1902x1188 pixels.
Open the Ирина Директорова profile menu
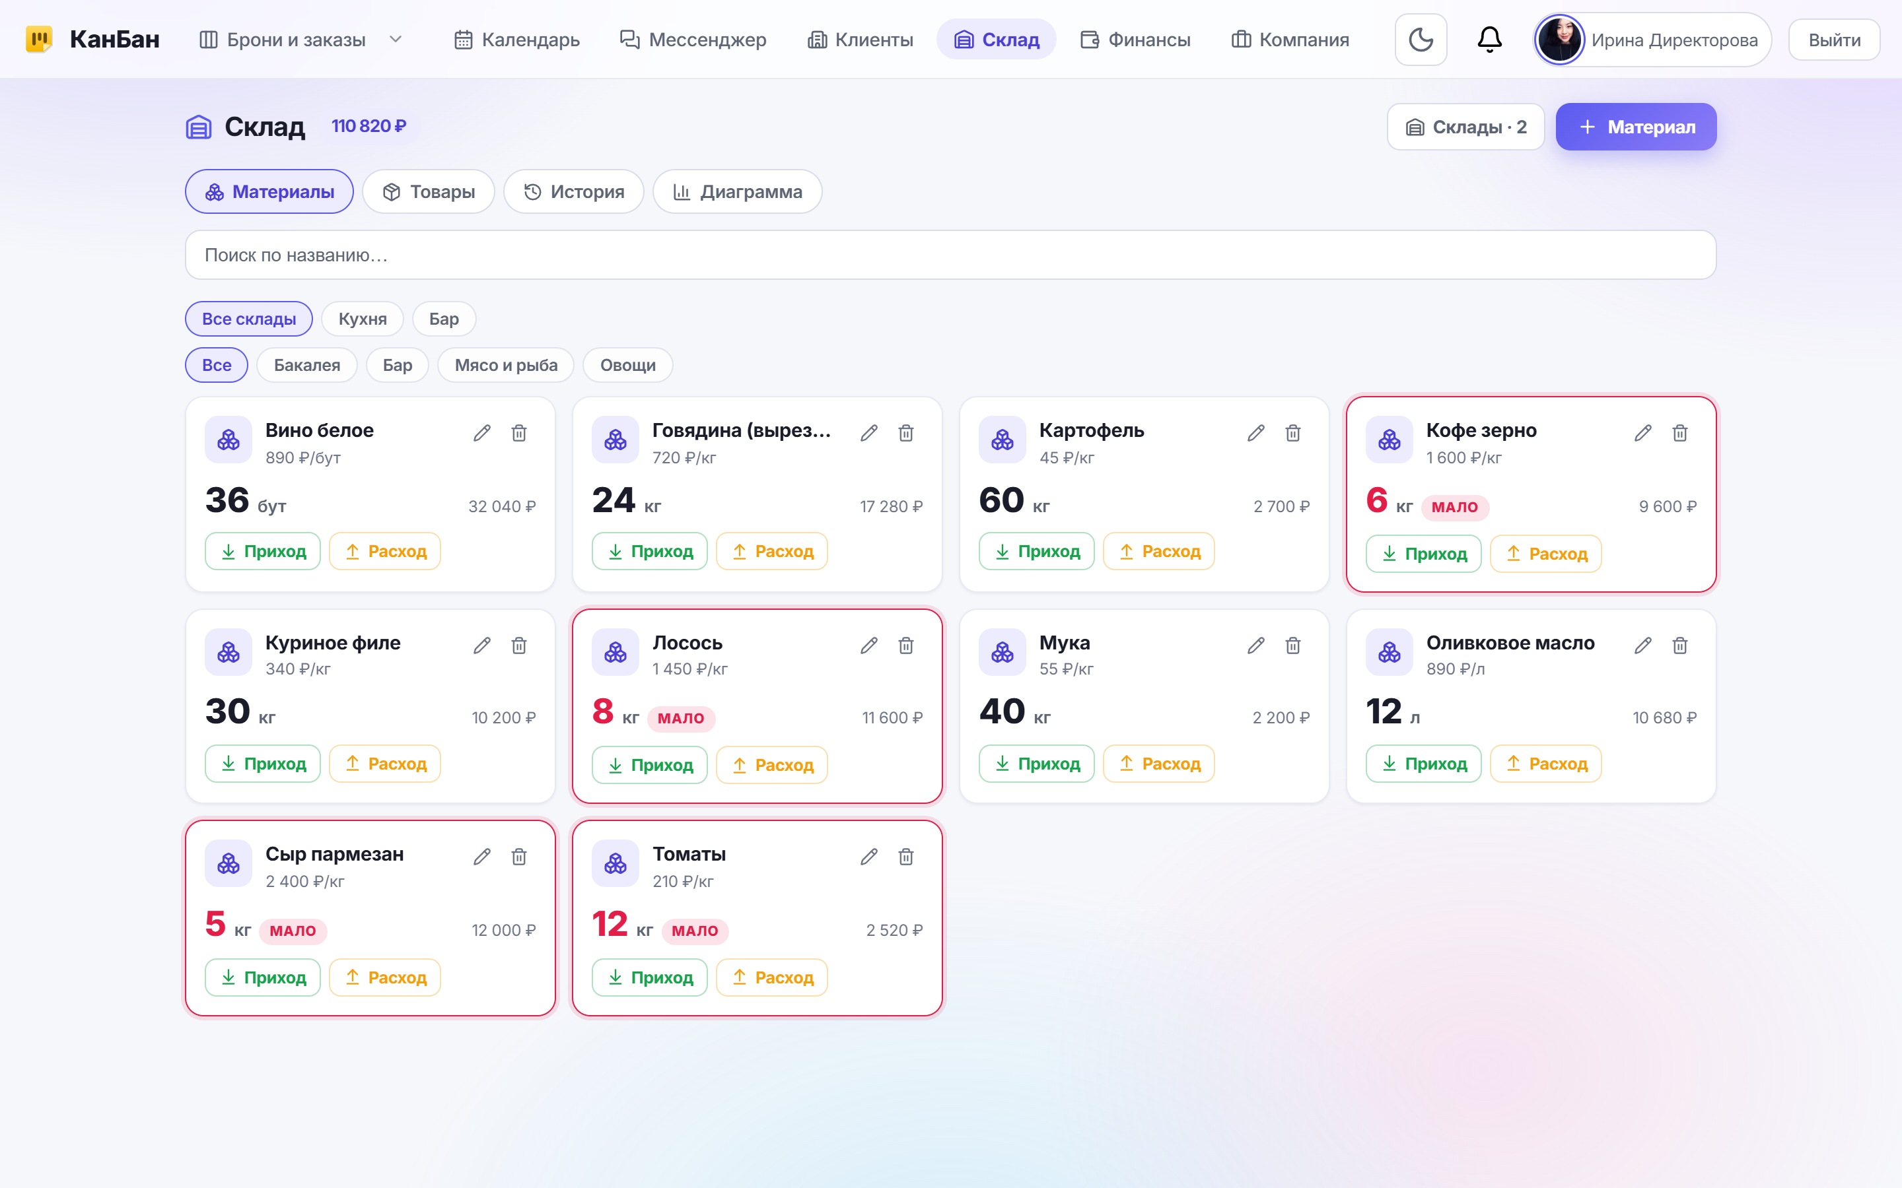(1652, 40)
